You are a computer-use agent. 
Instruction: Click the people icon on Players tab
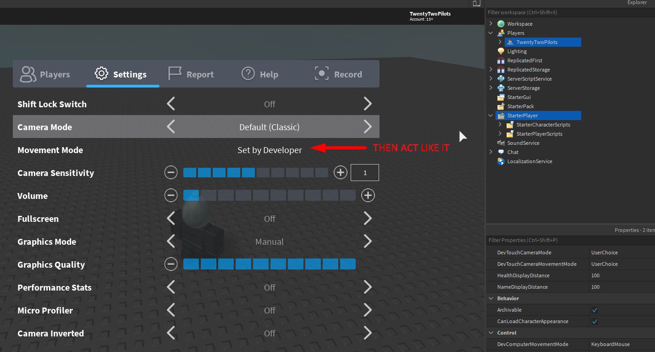28,74
